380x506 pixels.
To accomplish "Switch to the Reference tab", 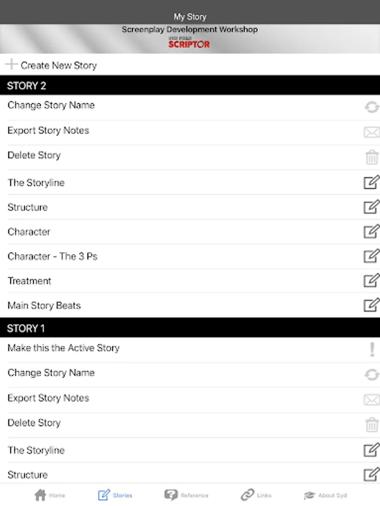I will click(x=186, y=495).
